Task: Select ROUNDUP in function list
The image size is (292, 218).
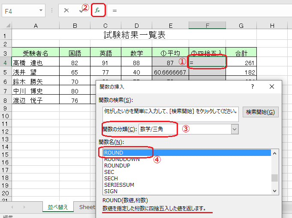Action: [187, 165]
